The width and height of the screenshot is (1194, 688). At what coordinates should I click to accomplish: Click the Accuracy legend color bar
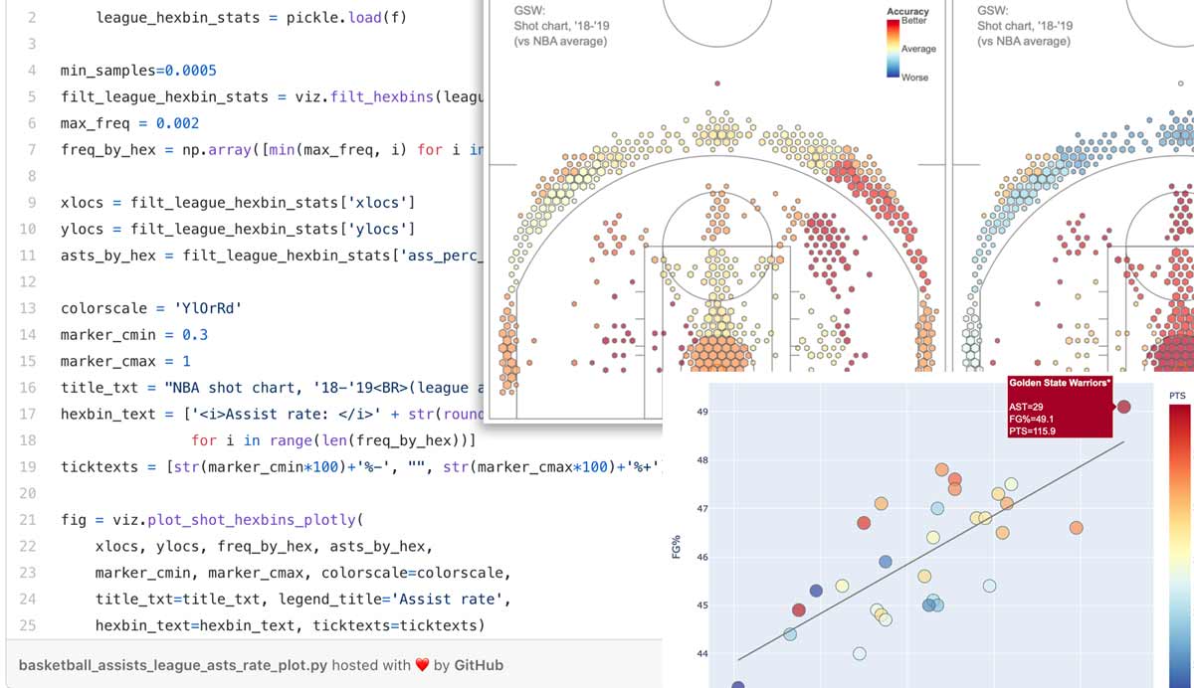(893, 49)
